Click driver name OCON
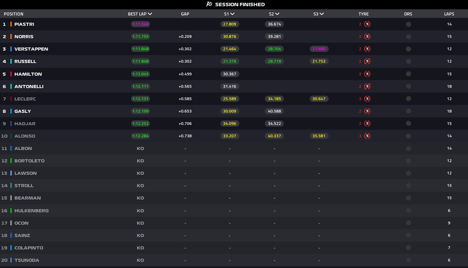The image size is (468, 268). tap(21, 223)
